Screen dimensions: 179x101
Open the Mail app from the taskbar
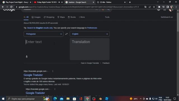(62, 99)
